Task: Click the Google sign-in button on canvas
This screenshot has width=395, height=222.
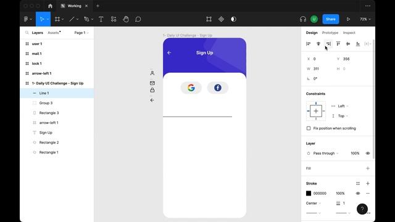Action: coord(191,88)
